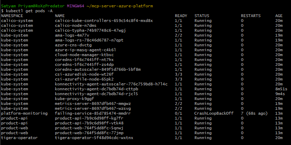Image resolution: width=291 pixels, height=145 pixels.
Task: Click the user host Satyam Priyam@RoXzPredator
Action: (x=33, y=6)
